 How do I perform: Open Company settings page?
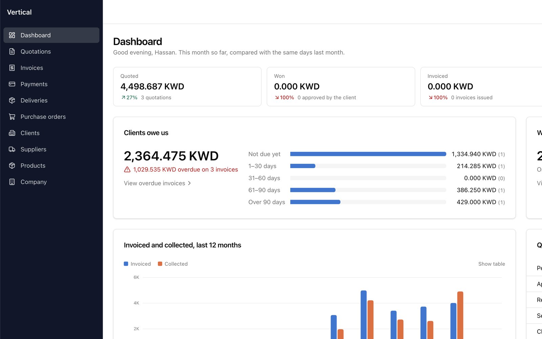pyautogui.click(x=51, y=182)
